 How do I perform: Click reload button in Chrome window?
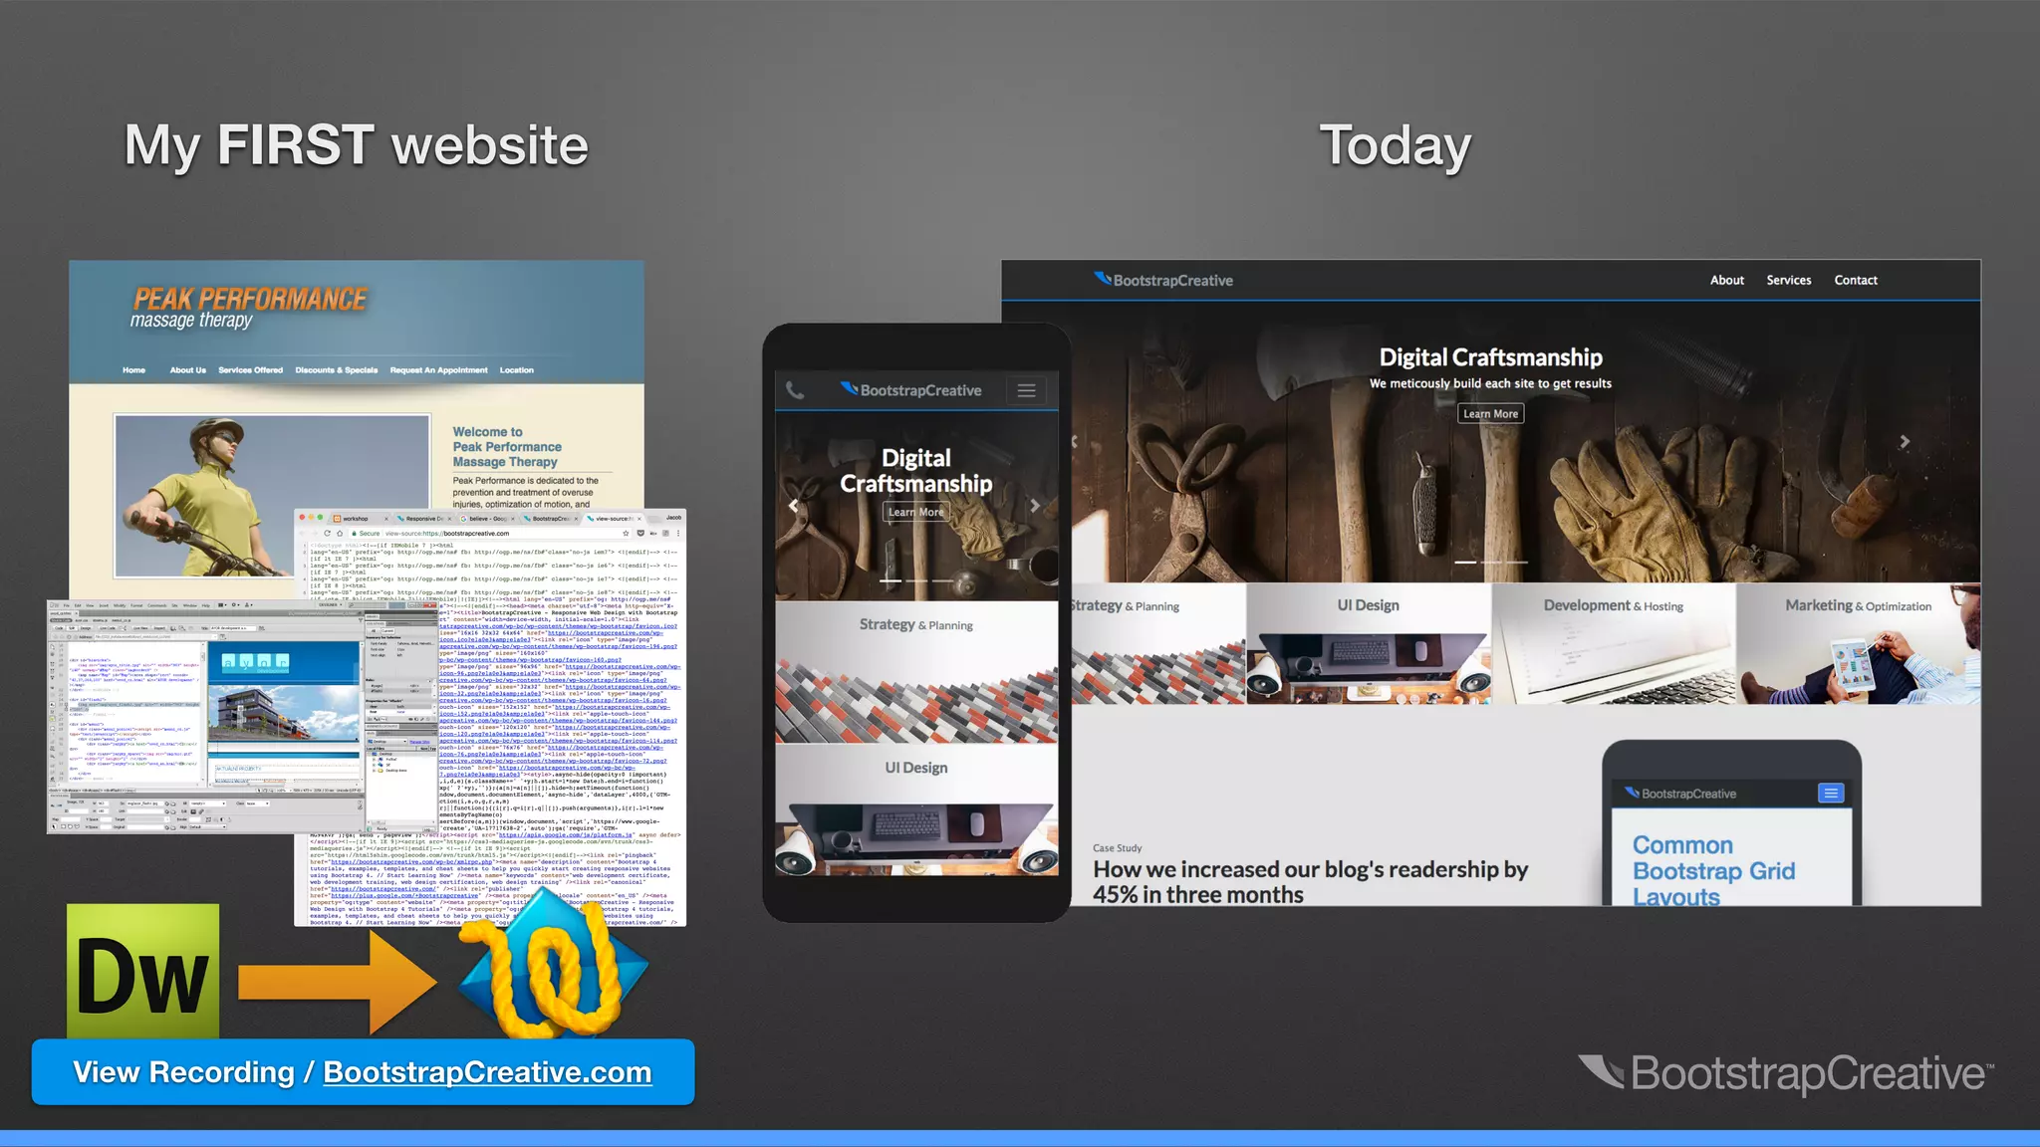click(327, 533)
